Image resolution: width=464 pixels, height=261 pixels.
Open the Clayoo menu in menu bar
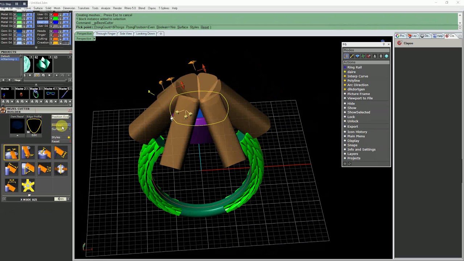(152, 8)
